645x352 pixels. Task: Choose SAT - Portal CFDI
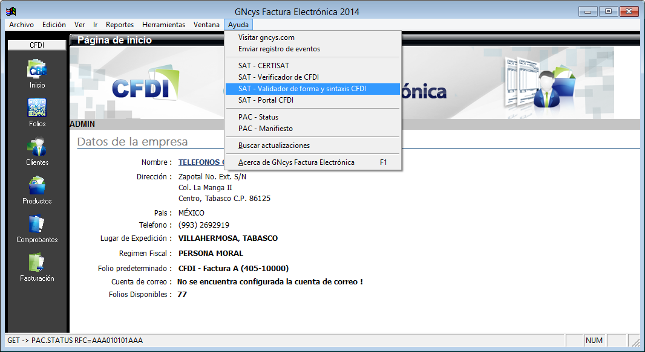(313, 100)
